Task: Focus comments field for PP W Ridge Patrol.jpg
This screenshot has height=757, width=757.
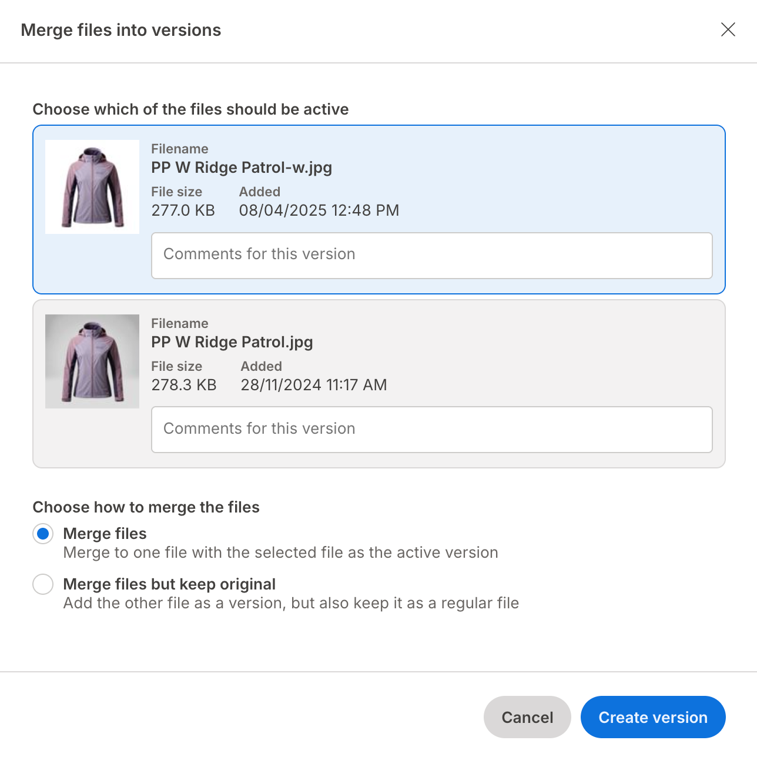Action: [x=431, y=430]
